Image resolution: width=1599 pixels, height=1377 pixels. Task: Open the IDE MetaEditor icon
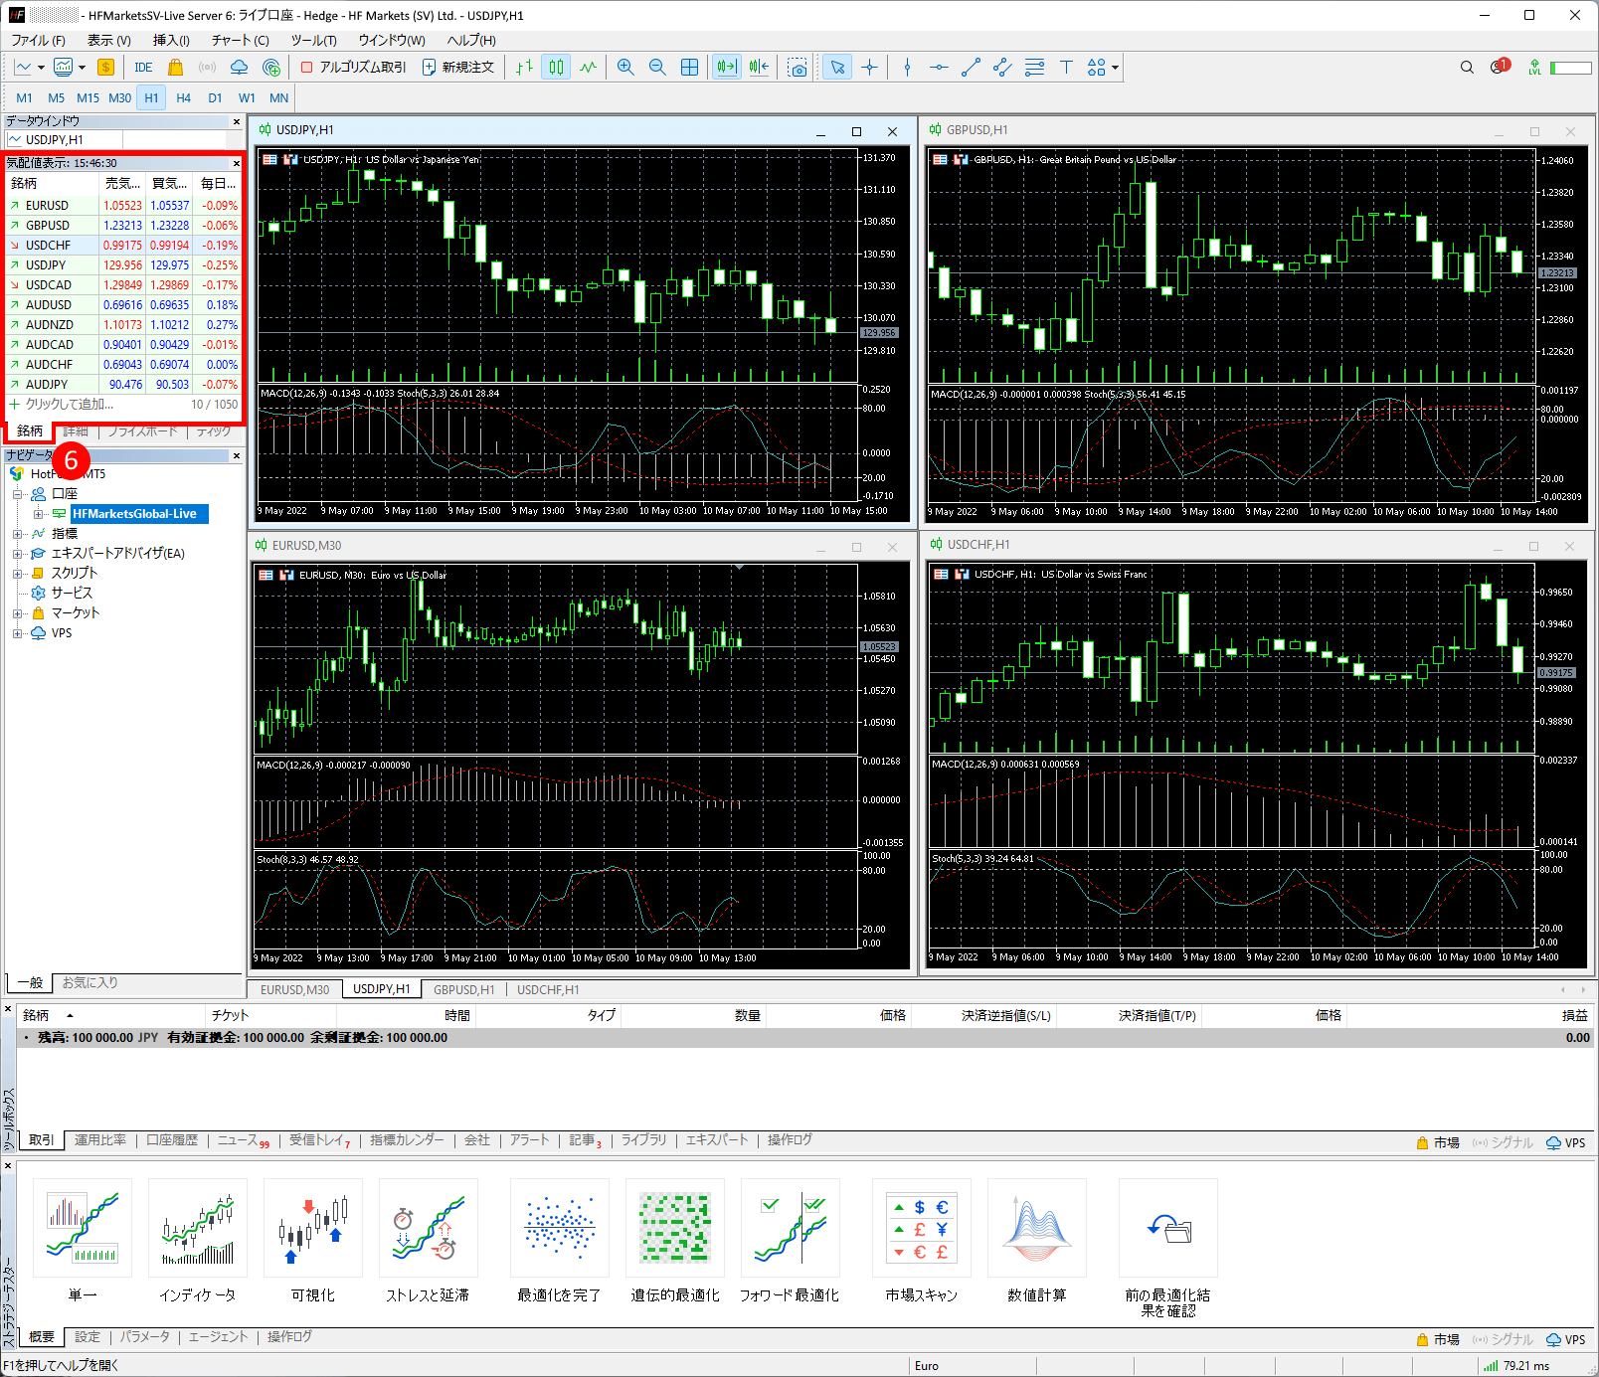(x=143, y=67)
